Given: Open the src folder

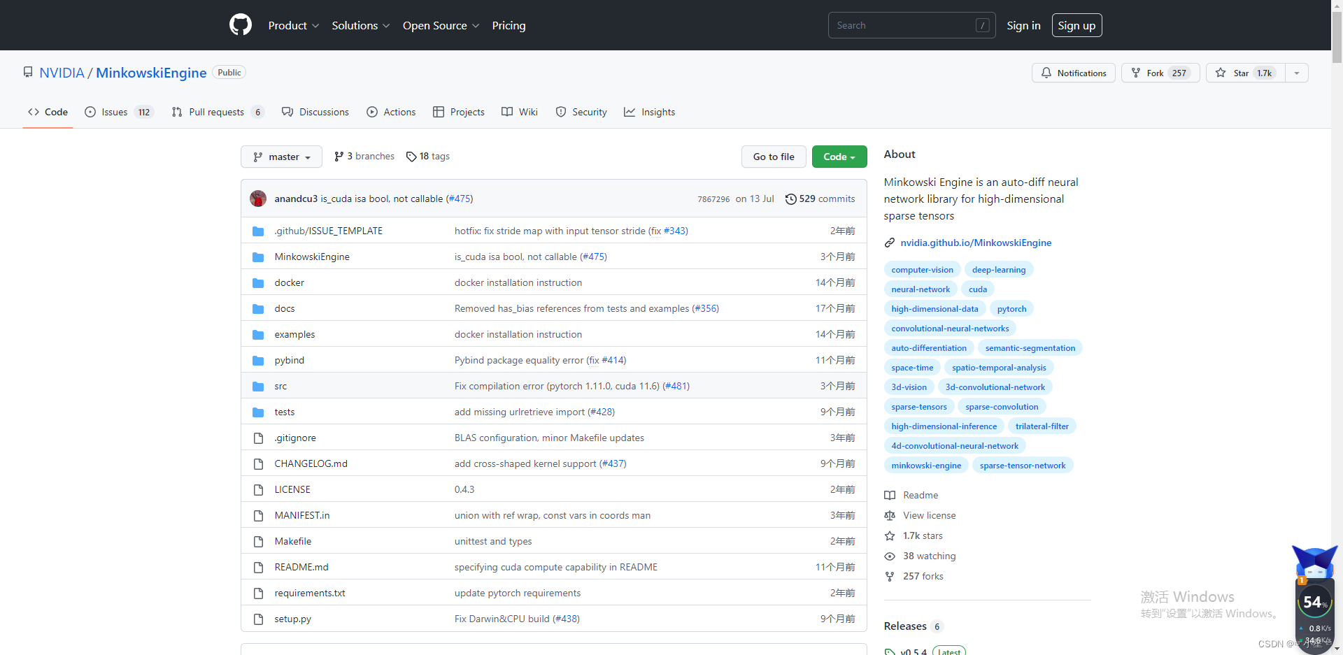Looking at the screenshot, I should (280, 386).
